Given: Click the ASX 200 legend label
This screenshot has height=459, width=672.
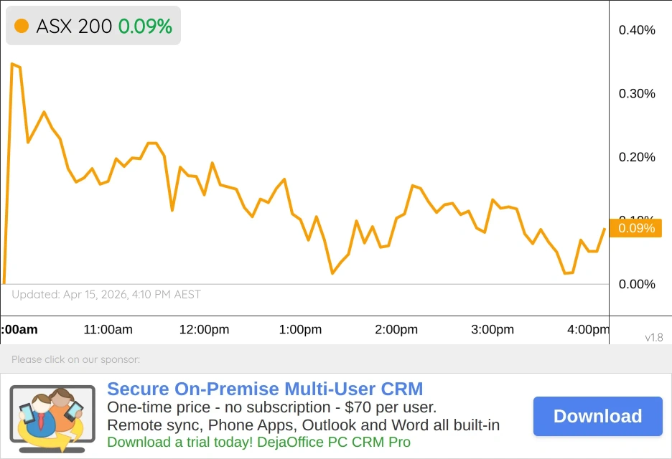Looking at the screenshot, I should tap(74, 27).
